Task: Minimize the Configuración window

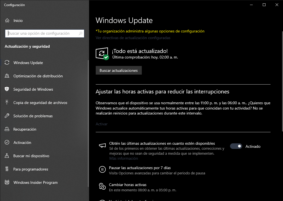Action: tap(251, 5)
